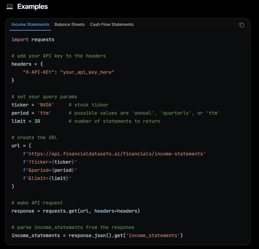This screenshot has height=249, width=259.
Task: Copy the code example to clipboard
Action: pos(242,25)
